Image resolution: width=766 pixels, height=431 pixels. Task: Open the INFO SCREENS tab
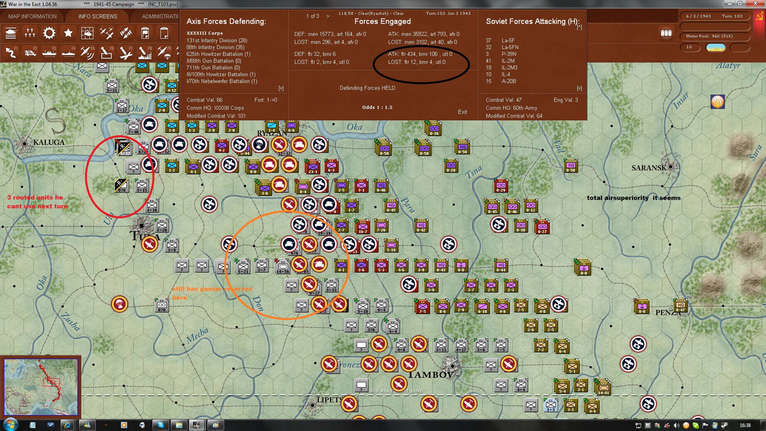(x=98, y=16)
